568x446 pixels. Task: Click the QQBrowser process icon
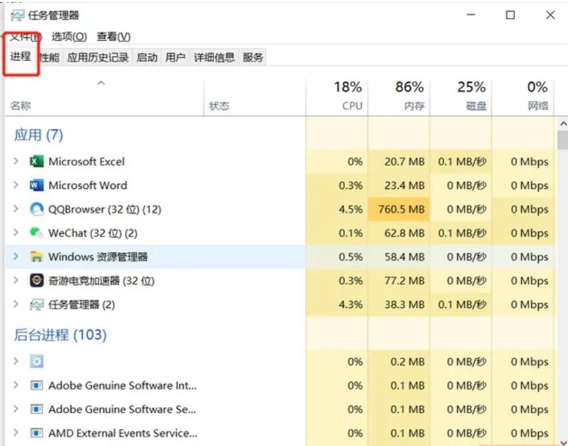tap(37, 209)
